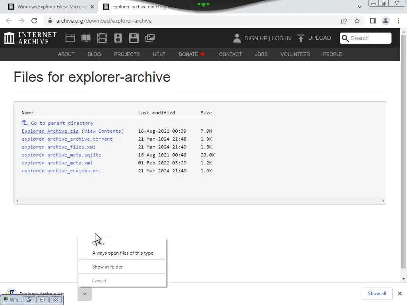Expand the tab search chevron
Viewport: 407px width, 305px height.
pos(359,7)
